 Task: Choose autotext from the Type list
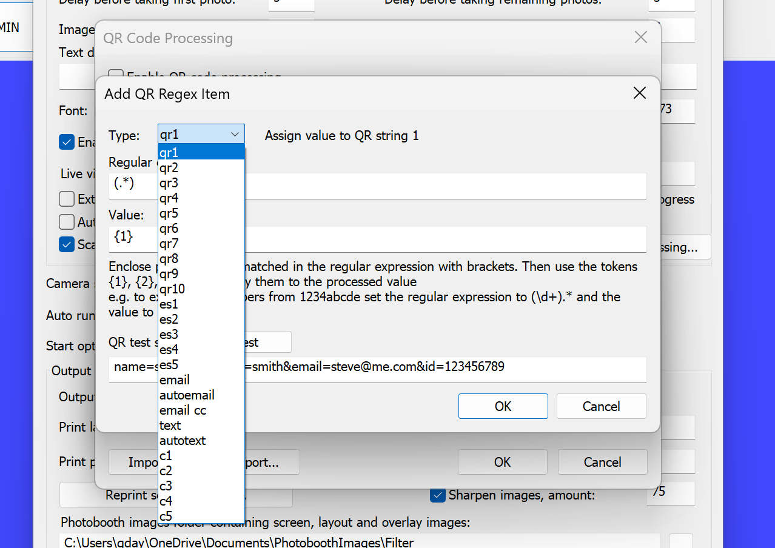pyautogui.click(x=183, y=441)
